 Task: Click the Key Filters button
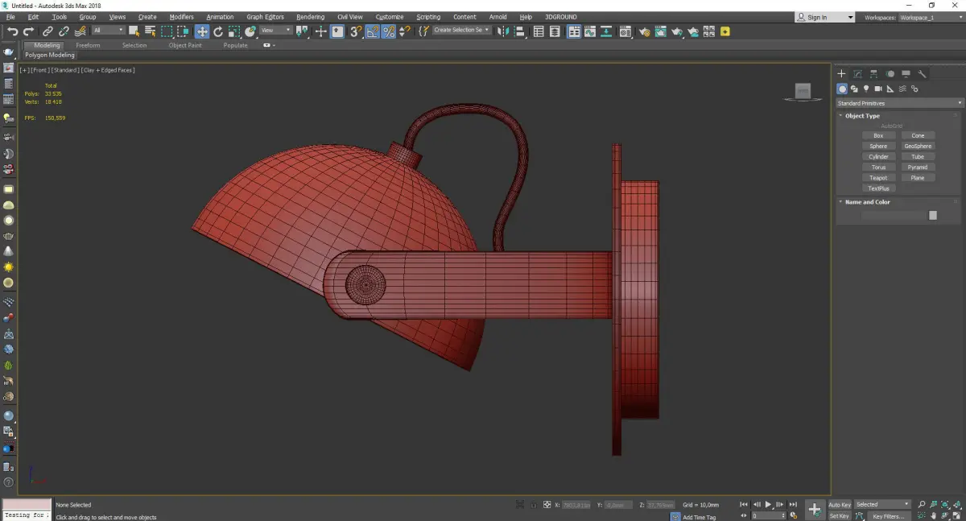click(x=888, y=516)
